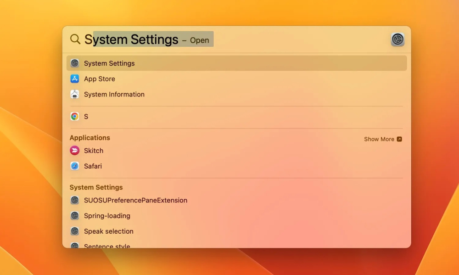
Task: Click the Open hint in search bar
Action: click(x=199, y=40)
